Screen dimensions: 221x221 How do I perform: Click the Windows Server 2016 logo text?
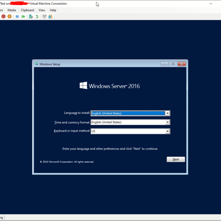[x=114, y=86]
